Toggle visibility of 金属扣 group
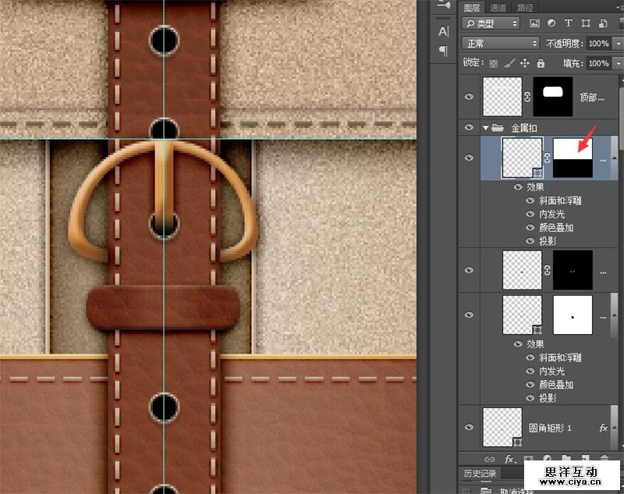This screenshot has width=624, height=494. pyautogui.click(x=469, y=127)
